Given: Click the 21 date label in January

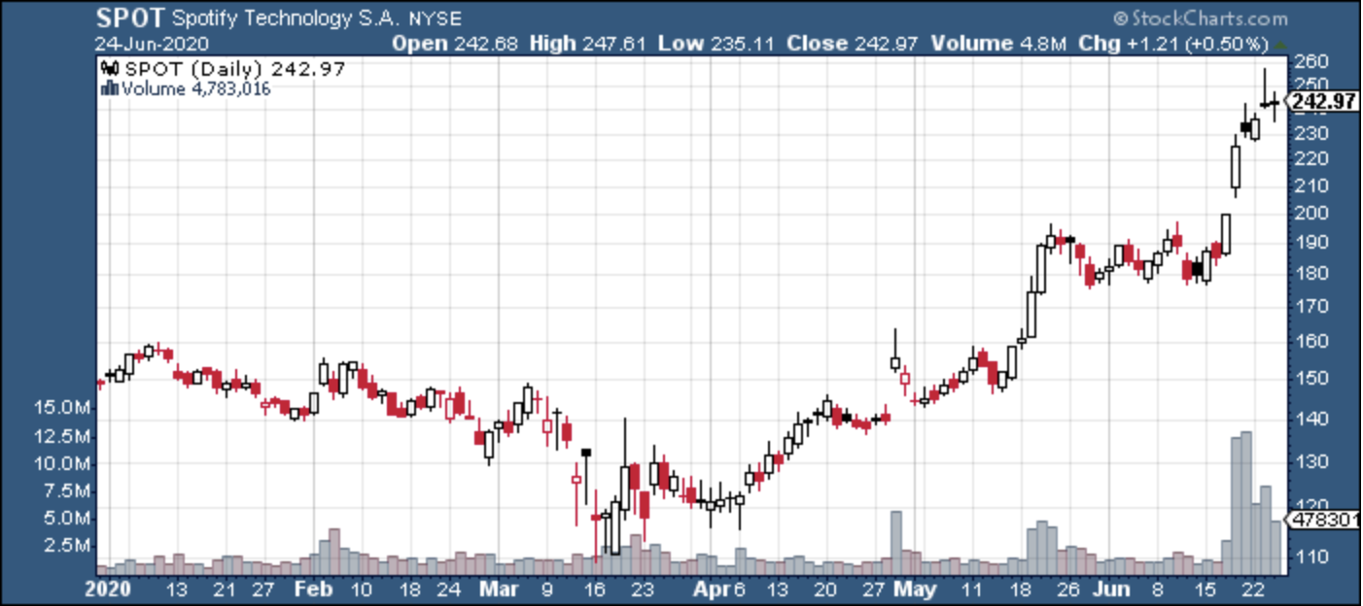Looking at the screenshot, I should (226, 589).
